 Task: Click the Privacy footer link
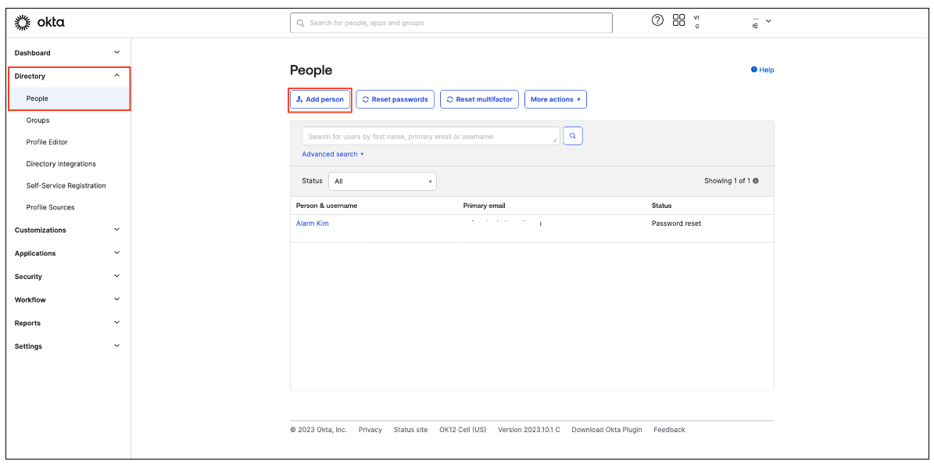pos(370,430)
